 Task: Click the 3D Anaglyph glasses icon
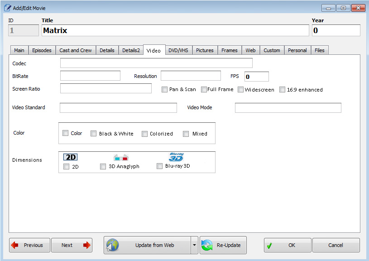tap(121, 158)
